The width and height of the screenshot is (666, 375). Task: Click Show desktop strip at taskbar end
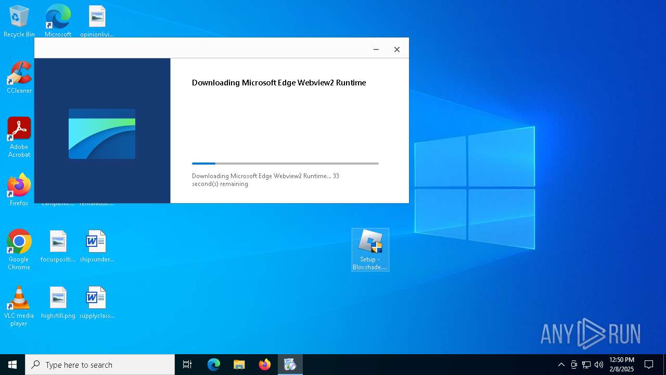(664, 365)
